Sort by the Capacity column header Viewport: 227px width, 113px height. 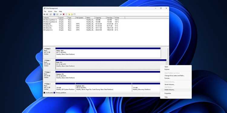tap(100, 17)
